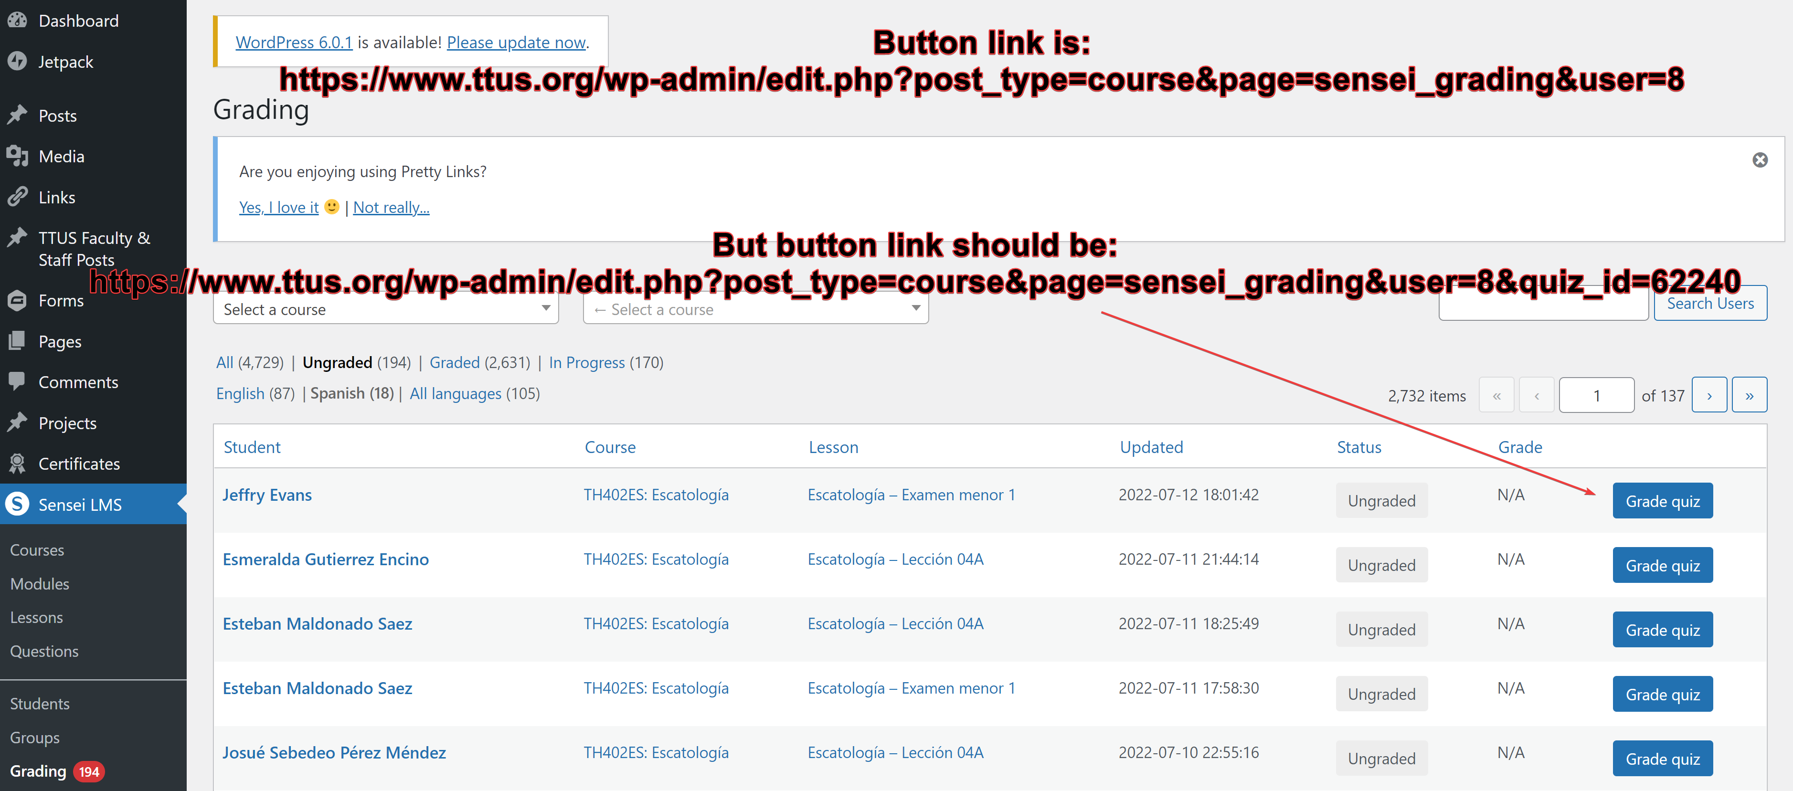Click the page number input field

click(x=1597, y=394)
